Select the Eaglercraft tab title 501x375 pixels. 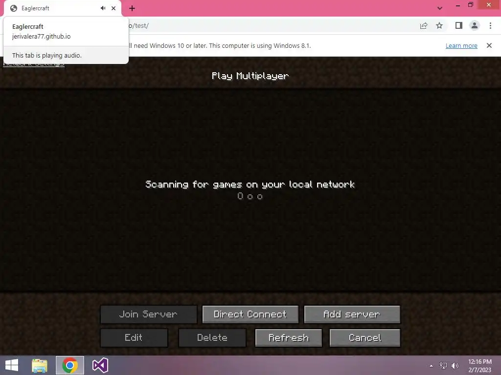(35, 8)
